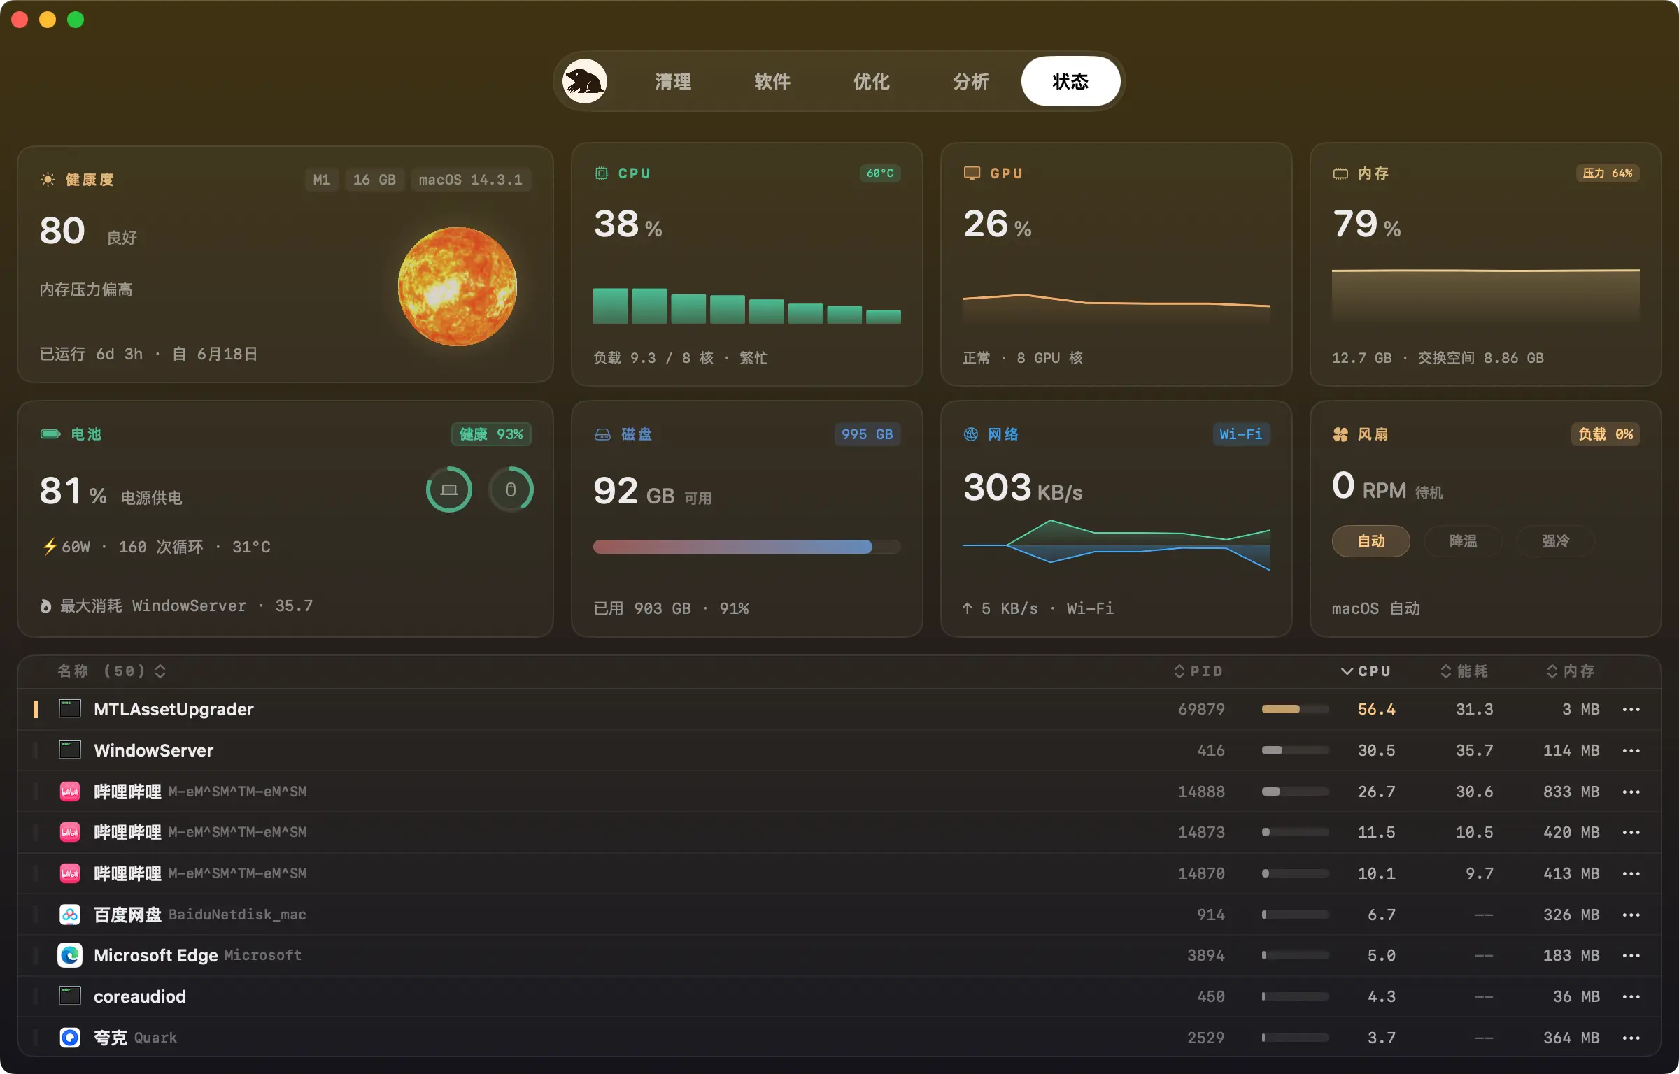Image resolution: width=1679 pixels, height=1074 pixels.
Task: Sort process list by the CPU column
Action: click(1366, 671)
